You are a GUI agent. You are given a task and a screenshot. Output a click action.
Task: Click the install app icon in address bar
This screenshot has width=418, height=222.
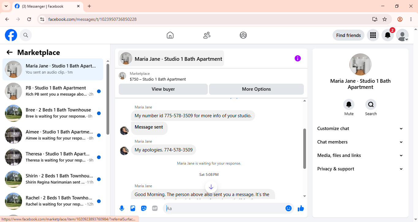coord(375,19)
